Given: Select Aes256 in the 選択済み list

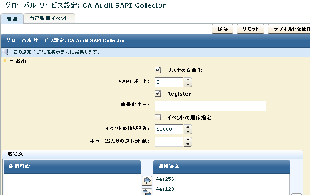Looking at the screenshot, I should click(165, 179).
